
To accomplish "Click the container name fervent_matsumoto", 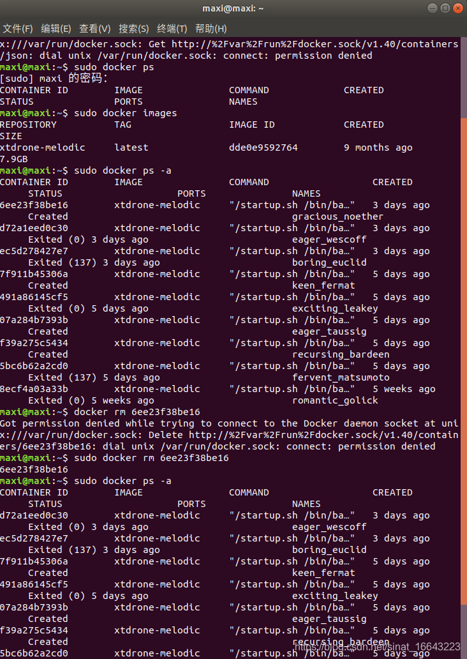I will (x=341, y=377).
